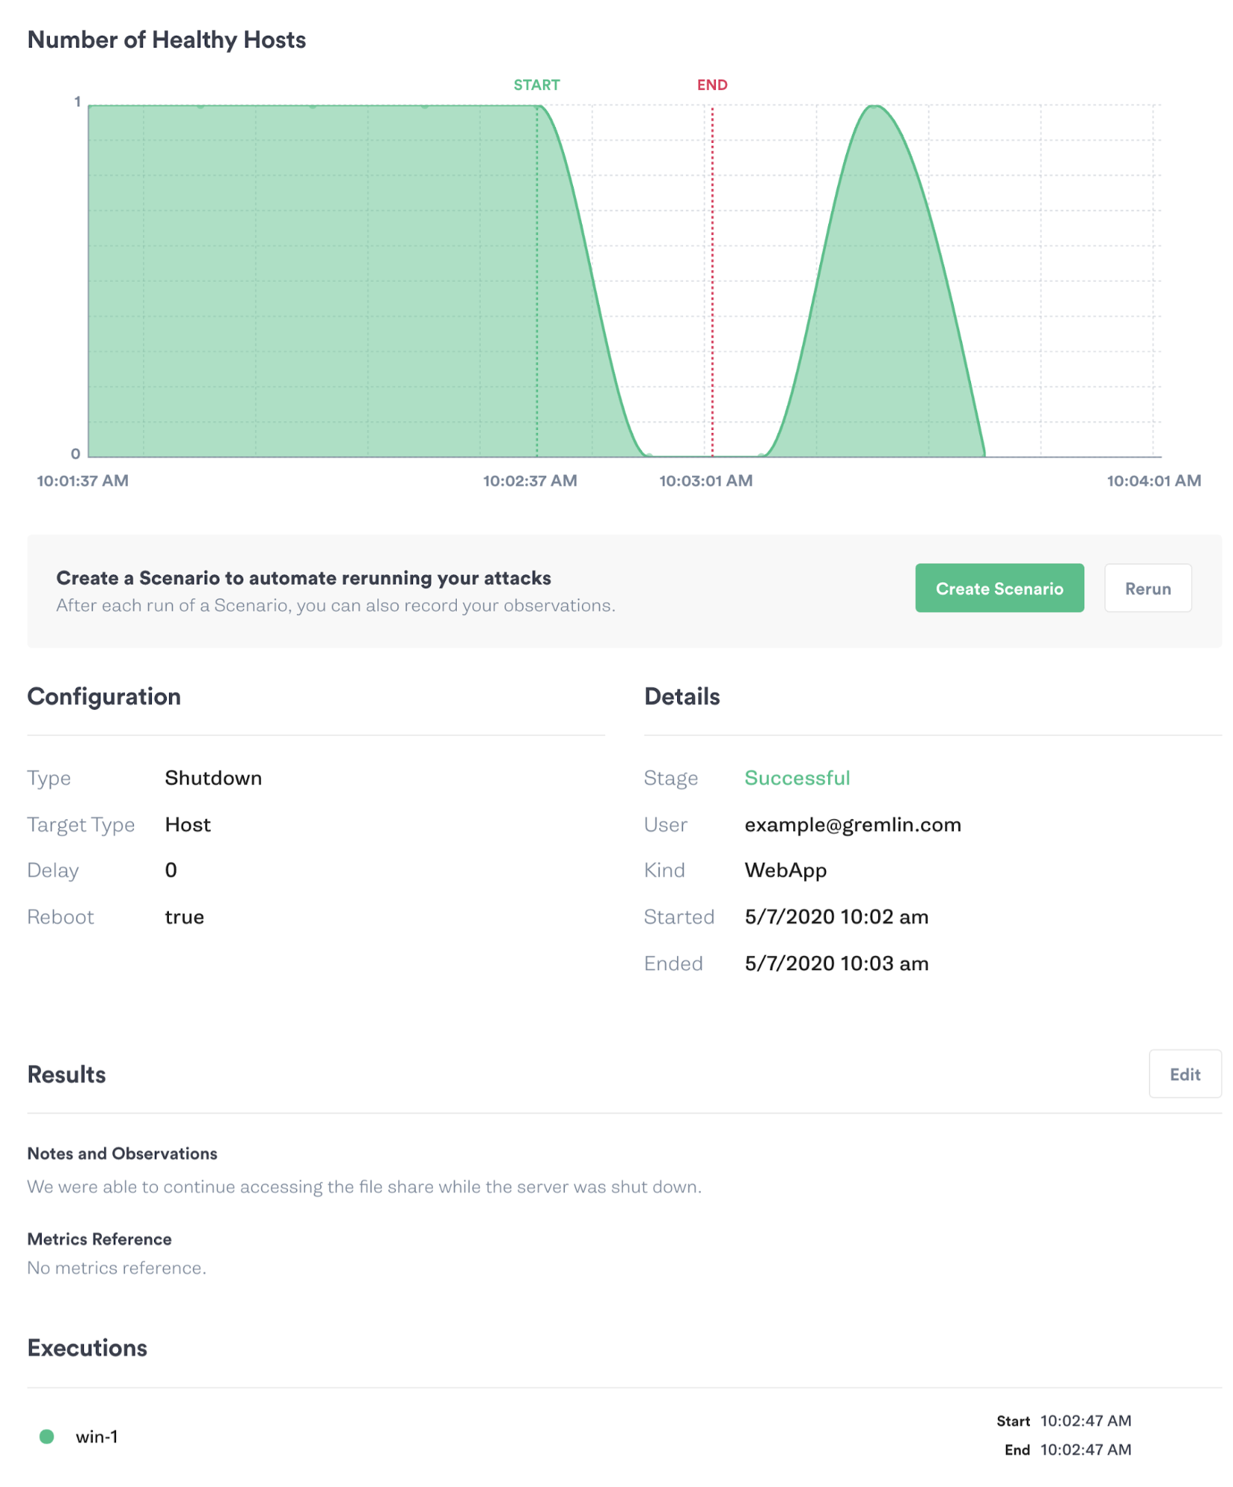Viewport: 1233px width, 1487px height.
Task: Click the Delay value of 0
Action: click(170, 870)
